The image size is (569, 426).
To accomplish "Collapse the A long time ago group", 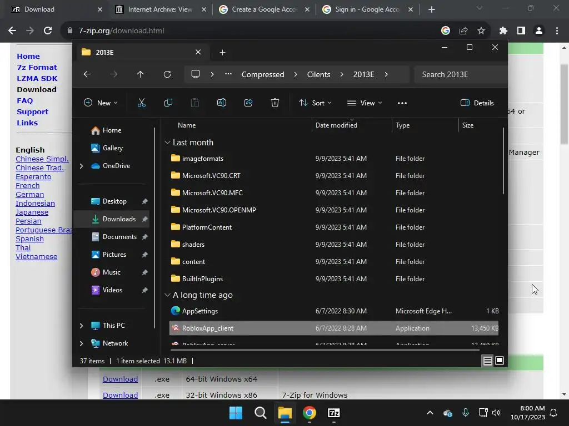I will point(167,295).
